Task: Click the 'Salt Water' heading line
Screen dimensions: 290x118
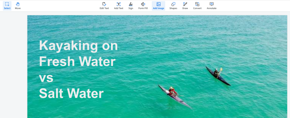Action: (x=71, y=93)
